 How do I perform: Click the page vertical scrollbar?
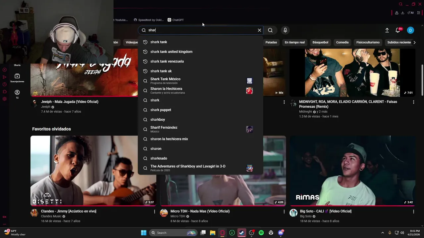point(422,79)
